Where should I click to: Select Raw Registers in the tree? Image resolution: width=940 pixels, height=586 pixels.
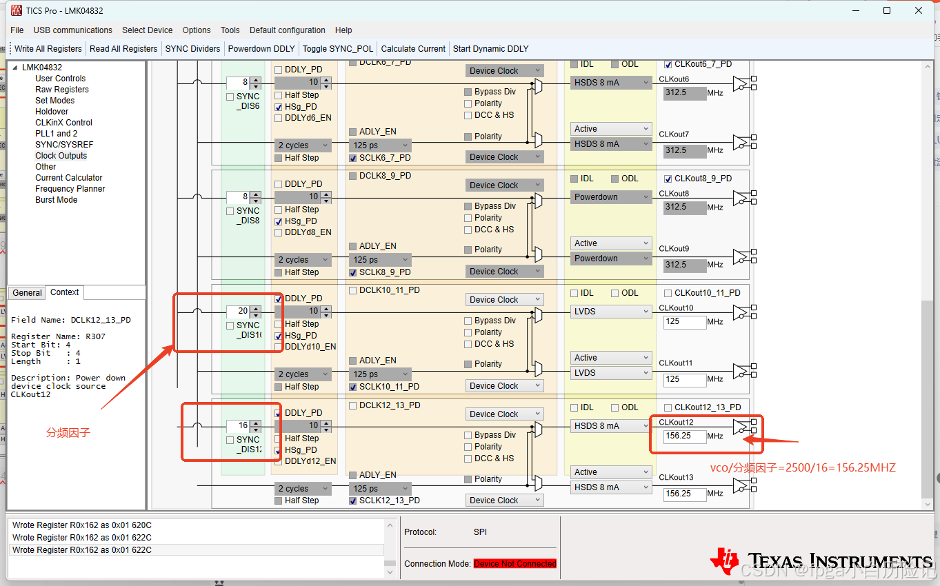[x=62, y=90]
